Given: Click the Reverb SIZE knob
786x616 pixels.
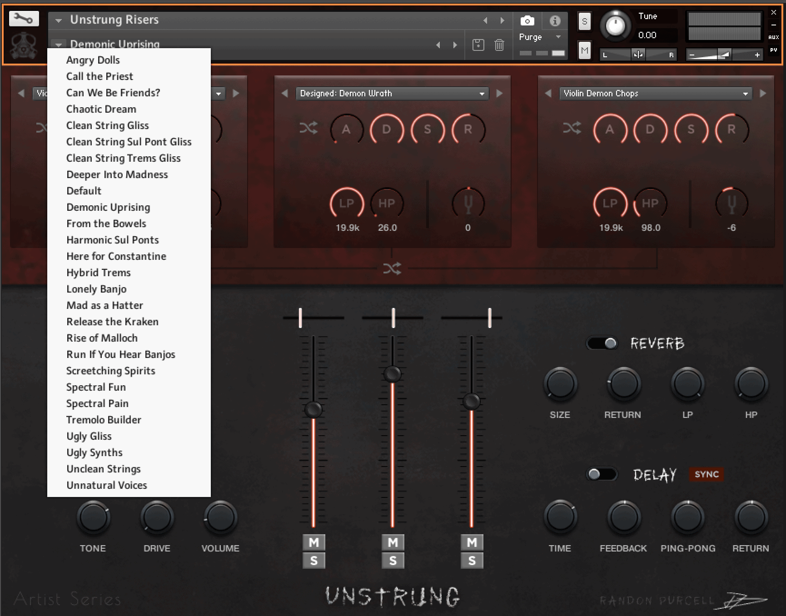Looking at the screenshot, I should 560,384.
